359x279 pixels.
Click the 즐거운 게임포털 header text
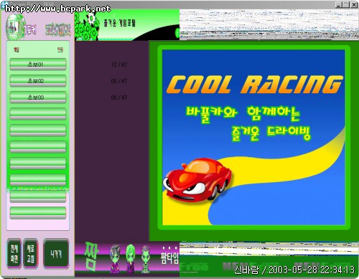tap(120, 23)
